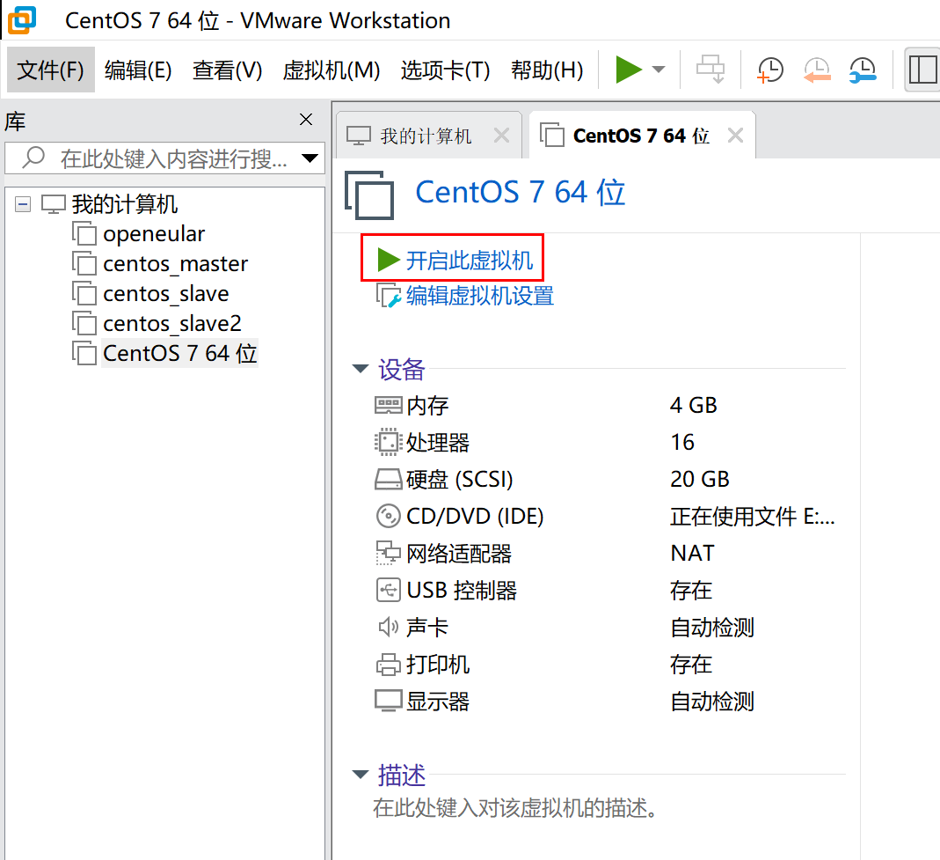Click the network adapter icon
The width and height of the screenshot is (940, 860).
coord(388,554)
